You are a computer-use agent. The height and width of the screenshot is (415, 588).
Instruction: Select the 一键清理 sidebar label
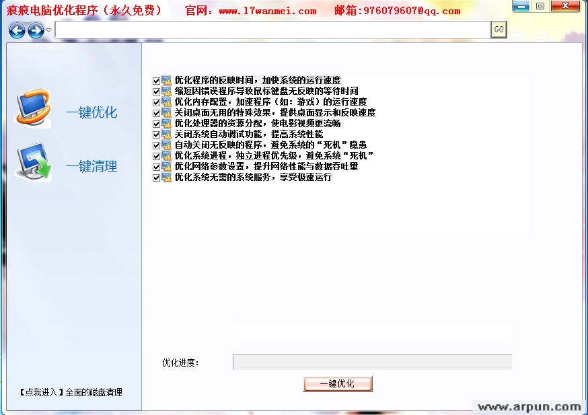(91, 166)
